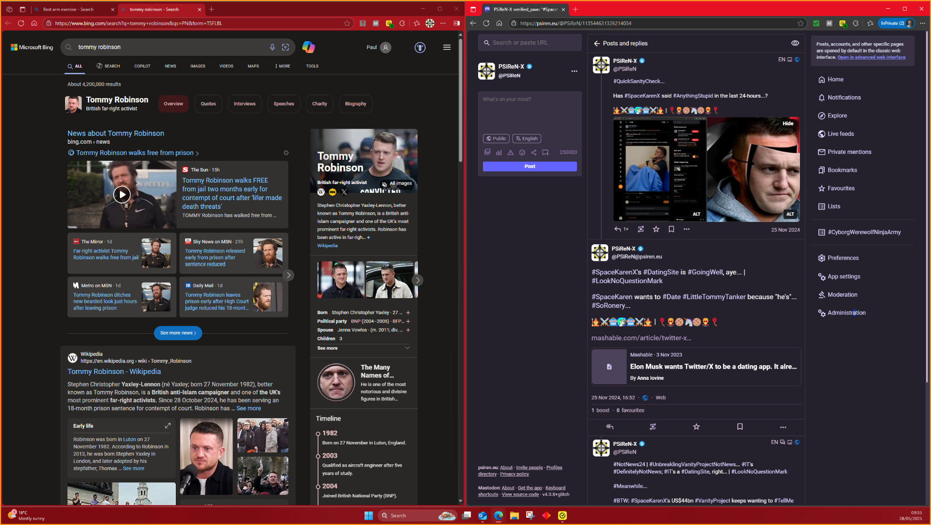Hide the media in the first post
Viewport: 931px width, 525px height.
pos(787,123)
